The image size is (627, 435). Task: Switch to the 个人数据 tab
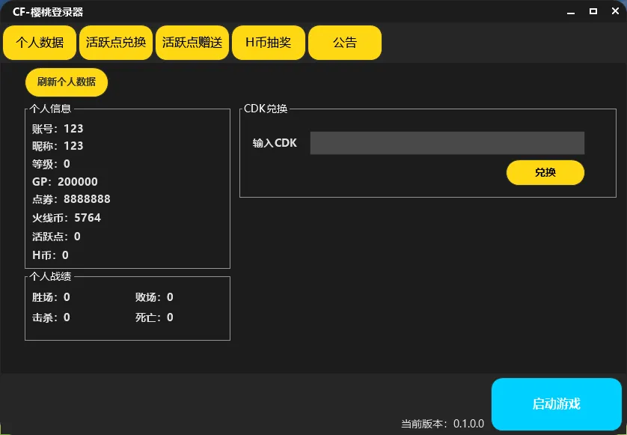pyautogui.click(x=40, y=43)
